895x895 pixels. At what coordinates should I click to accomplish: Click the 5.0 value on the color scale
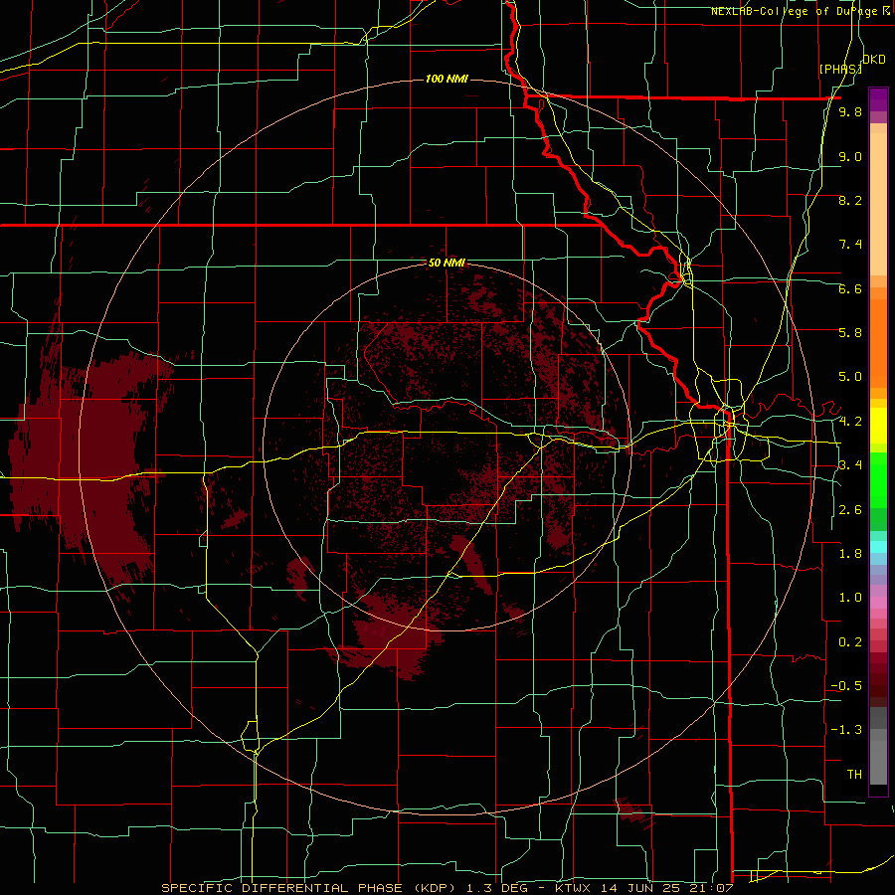[x=850, y=377]
